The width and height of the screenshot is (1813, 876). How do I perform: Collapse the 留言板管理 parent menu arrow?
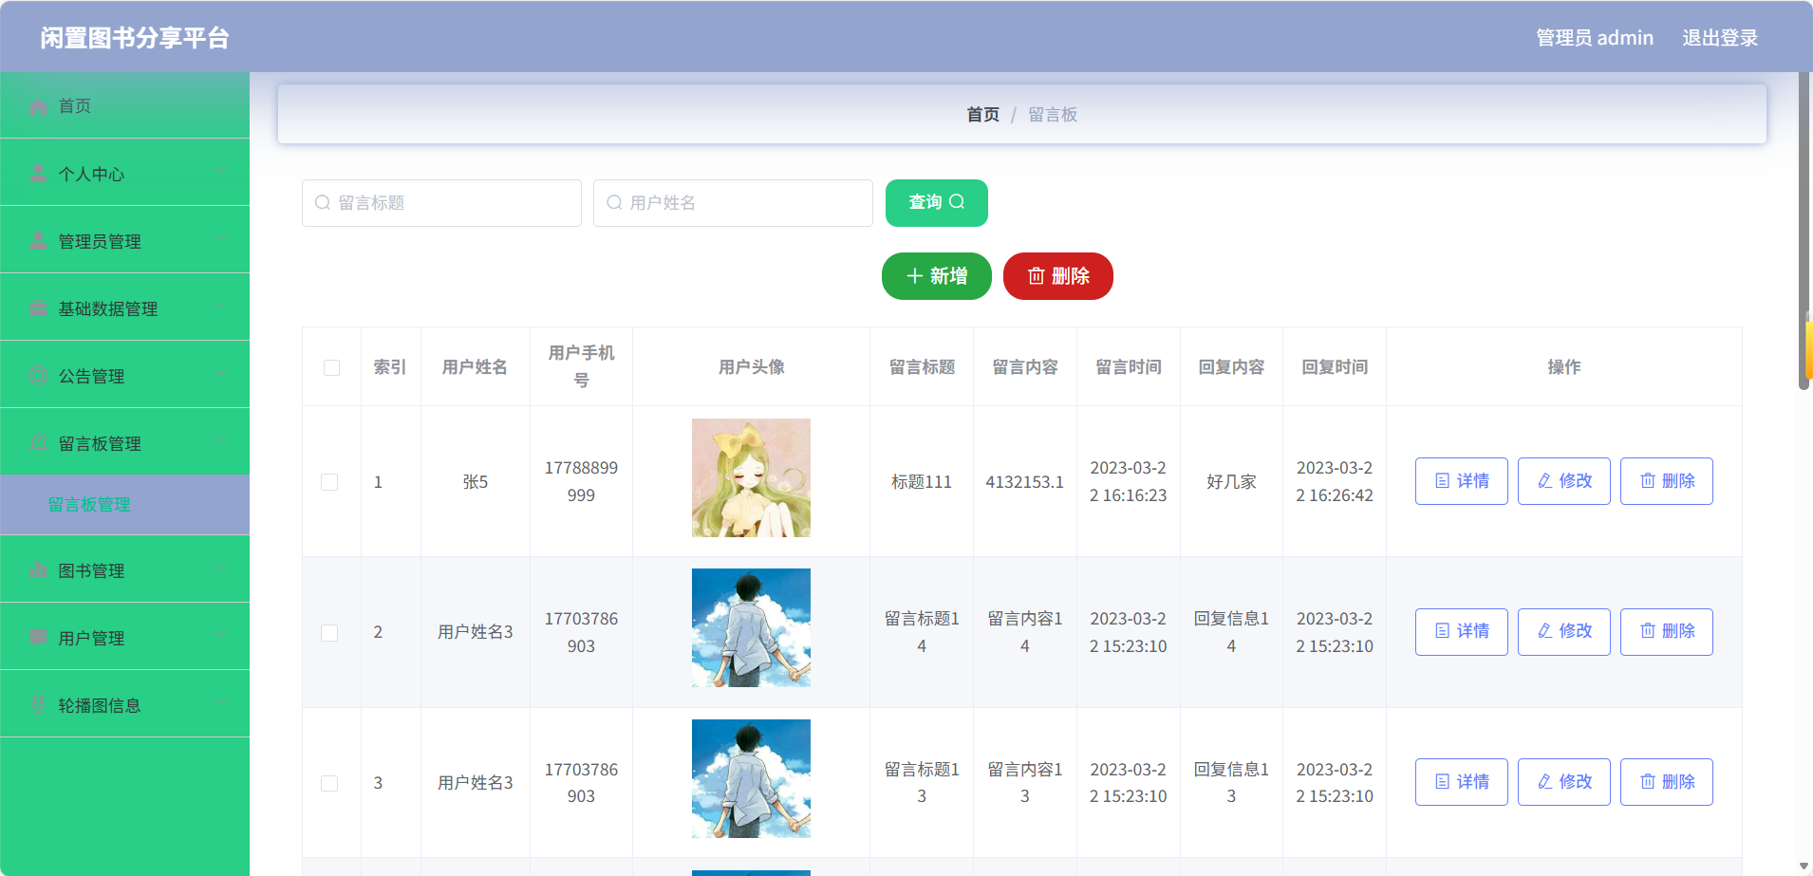(220, 442)
